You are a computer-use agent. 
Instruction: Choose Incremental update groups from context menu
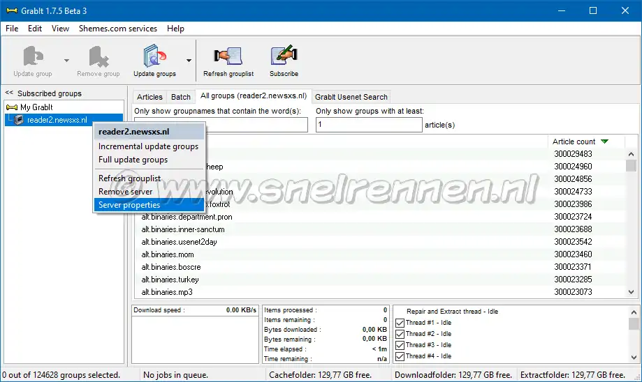[149, 146]
